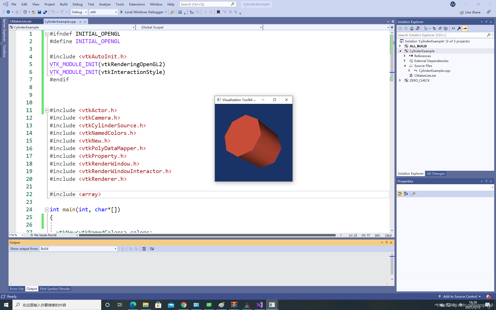Click the Live Share button label
The height and width of the screenshot is (310, 496).
(473, 12)
